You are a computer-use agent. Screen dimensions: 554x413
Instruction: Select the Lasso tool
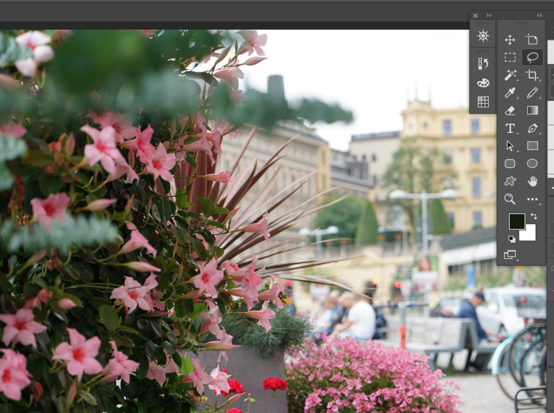pos(532,57)
